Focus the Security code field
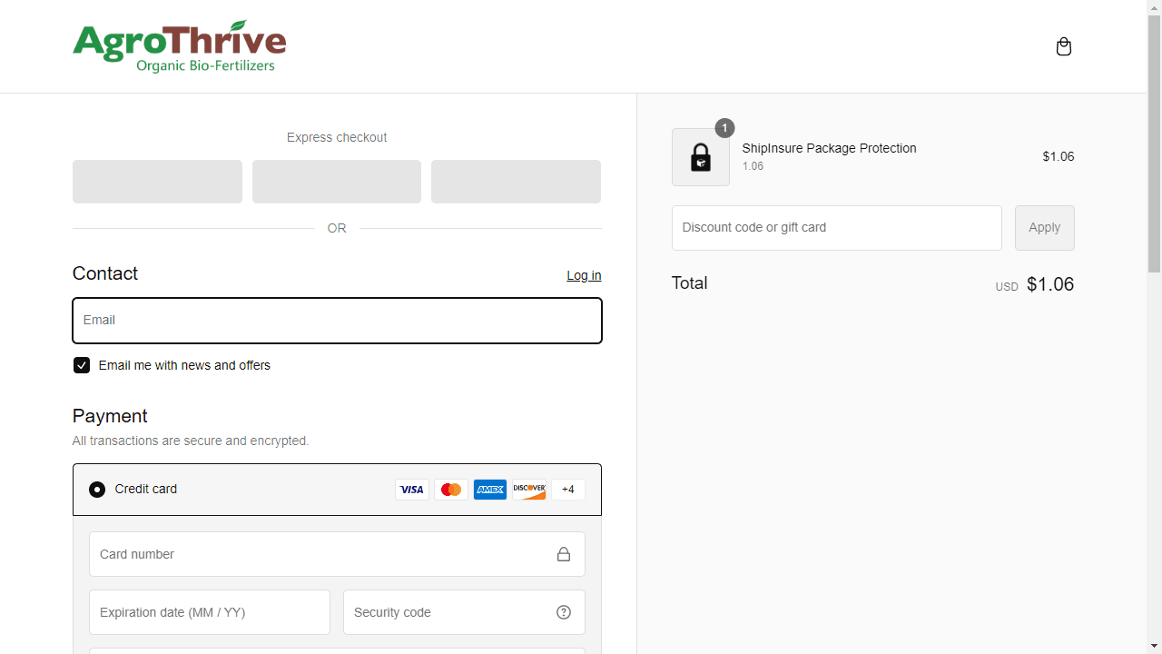1162x654 pixels. [464, 612]
